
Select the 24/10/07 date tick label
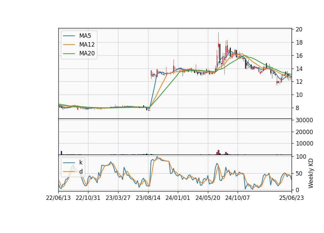click(x=237, y=198)
